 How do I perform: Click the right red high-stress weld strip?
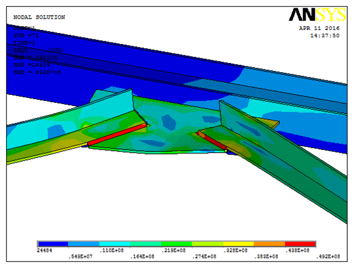211,141
